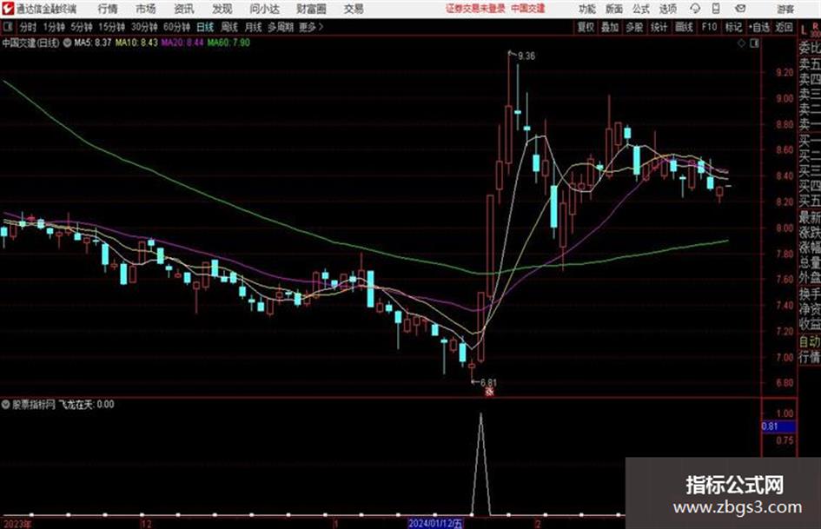The width and height of the screenshot is (821, 529).
Task: Click the 行情 label in side panel
Action: click(x=810, y=358)
